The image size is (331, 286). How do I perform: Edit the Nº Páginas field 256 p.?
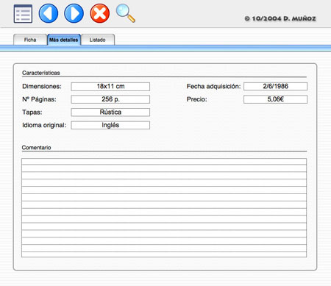(x=110, y=99)
